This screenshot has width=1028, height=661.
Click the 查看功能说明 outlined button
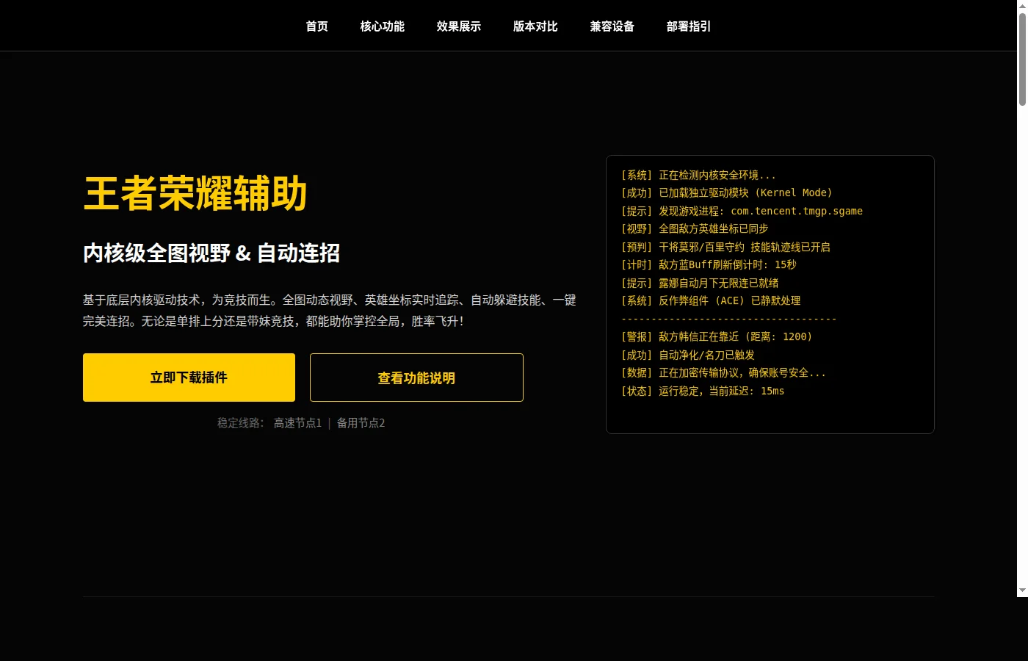tap(416, 378)
